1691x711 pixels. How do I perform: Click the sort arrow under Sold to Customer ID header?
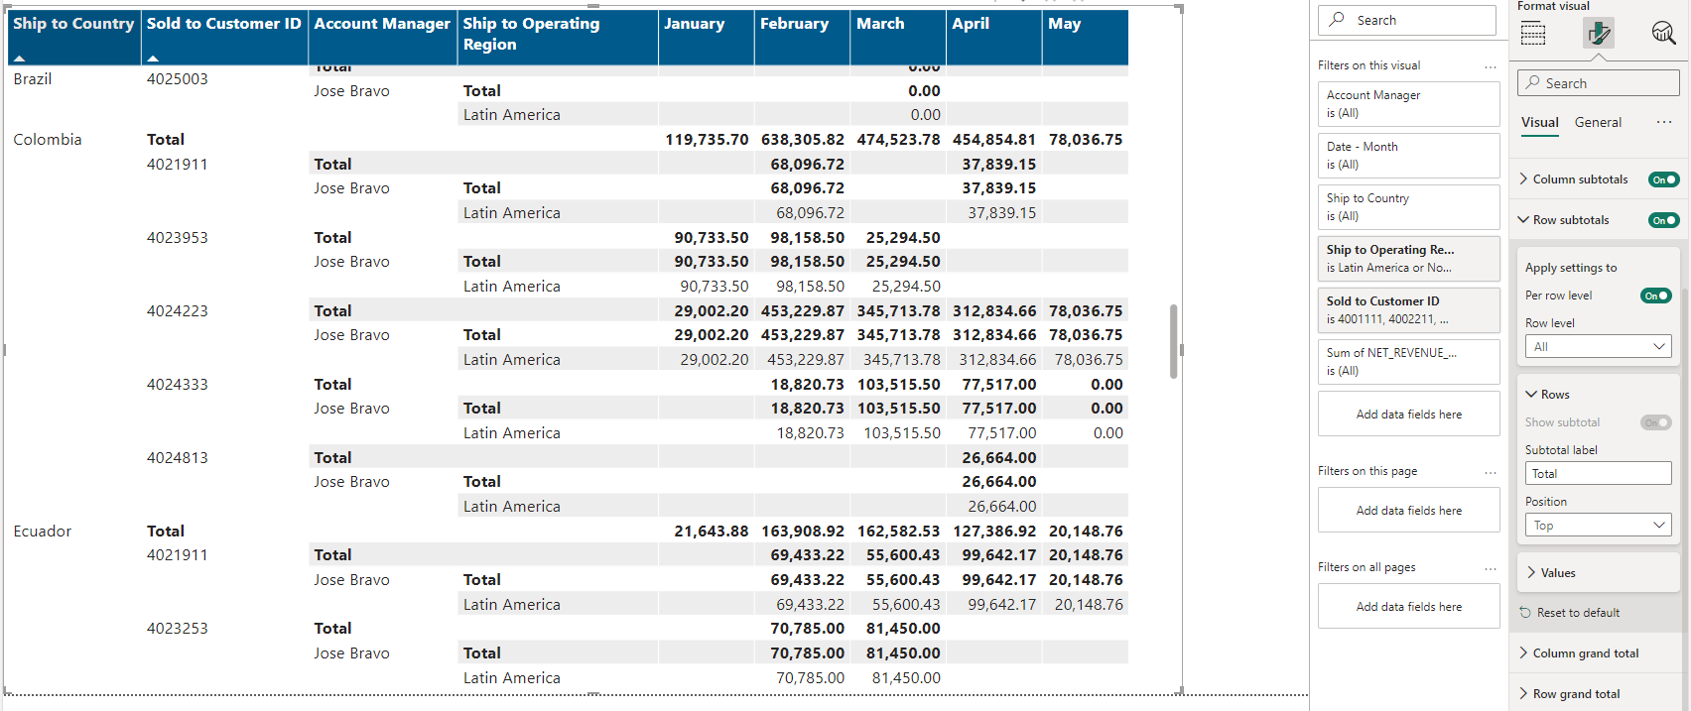pos(152,59)
